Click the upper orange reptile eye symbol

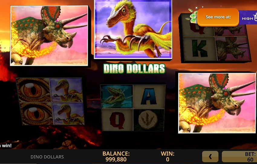(x=33, y=90)
